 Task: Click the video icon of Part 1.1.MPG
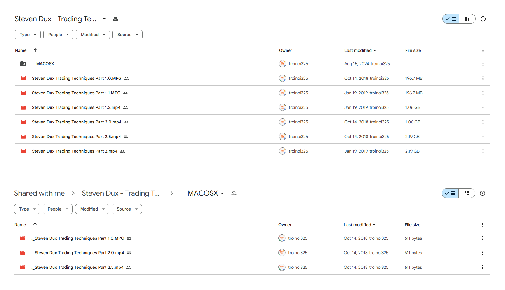[23, 93]
